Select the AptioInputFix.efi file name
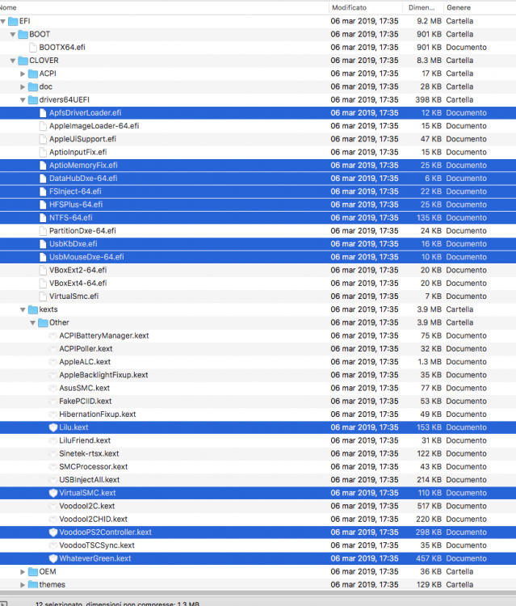Image resolution: width=516 pixels, height=606 pixels. (78, 152)
